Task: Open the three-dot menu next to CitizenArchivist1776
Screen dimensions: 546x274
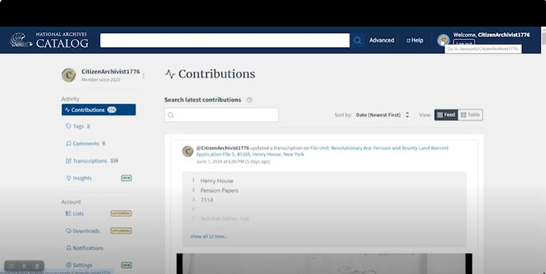Action: tap(144, 76)
